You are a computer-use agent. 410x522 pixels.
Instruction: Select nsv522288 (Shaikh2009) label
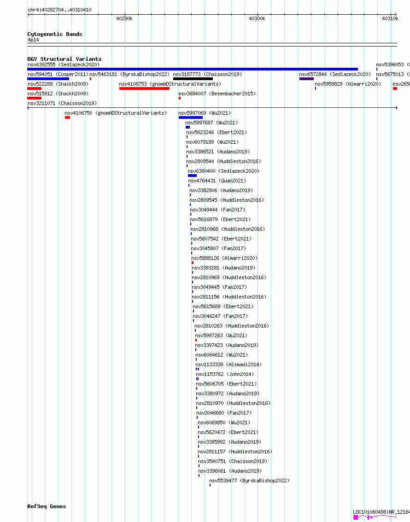pyautogui.click(x=58, y=84)
